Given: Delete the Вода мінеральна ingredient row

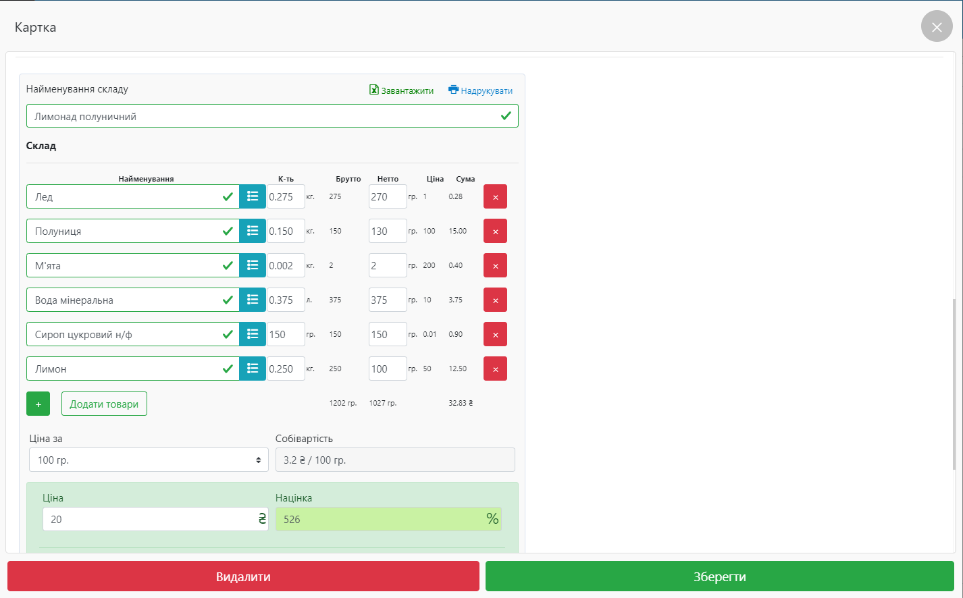Looking at the screenshot, I should (x=495, y=300).
